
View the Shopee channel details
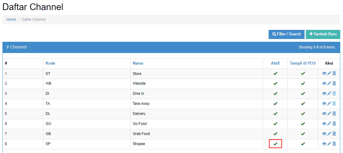[x=324, y=144]
